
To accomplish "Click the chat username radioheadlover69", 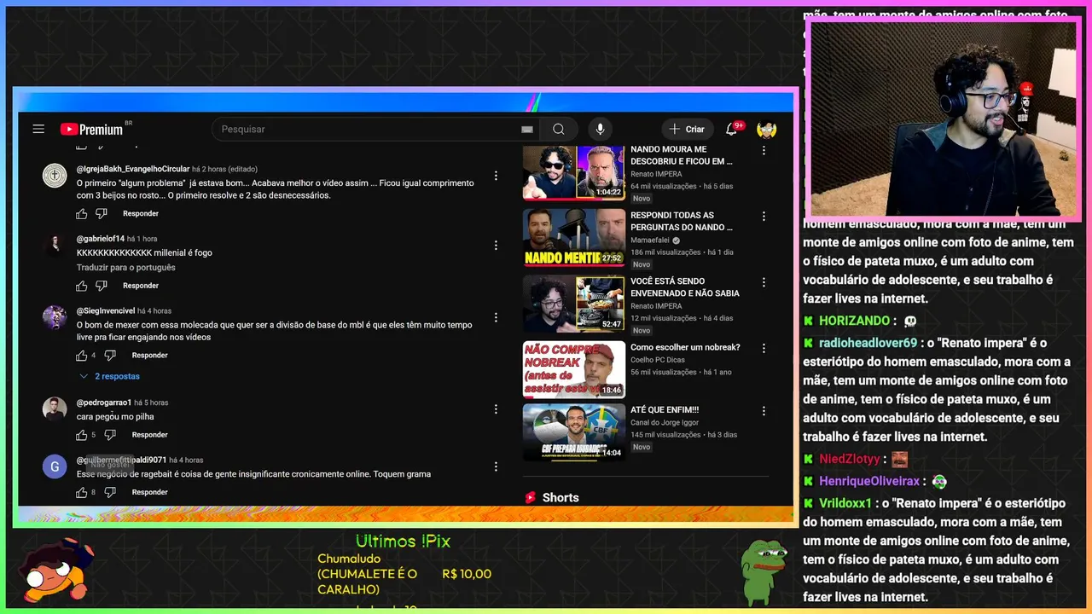I will point(868,343).
